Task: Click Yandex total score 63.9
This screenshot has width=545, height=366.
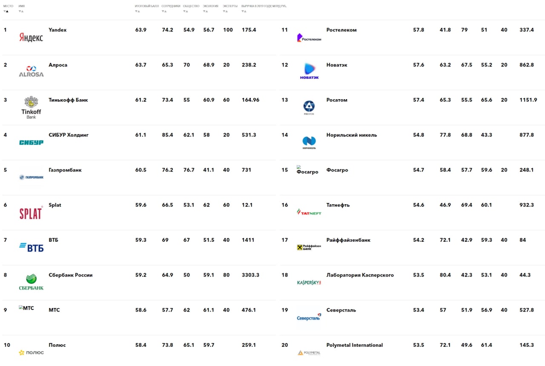Action: (x=141, y=30)
